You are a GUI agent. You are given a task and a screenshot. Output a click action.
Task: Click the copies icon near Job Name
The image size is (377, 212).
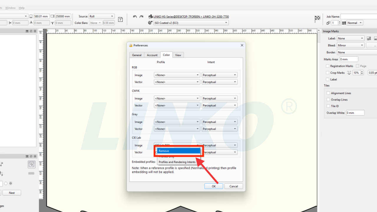point(328,23)
